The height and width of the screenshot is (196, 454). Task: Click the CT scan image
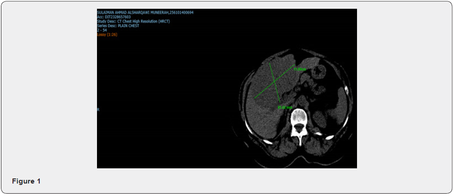(226, 89)
